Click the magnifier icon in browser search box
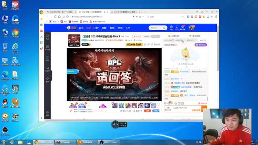 (x=183, y=17)
